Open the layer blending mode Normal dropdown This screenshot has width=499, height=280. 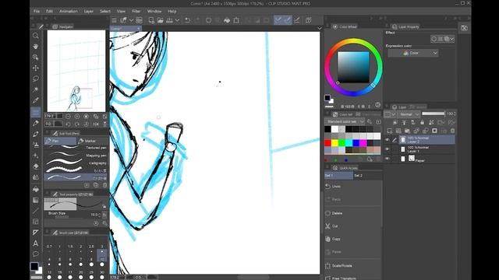409,114
